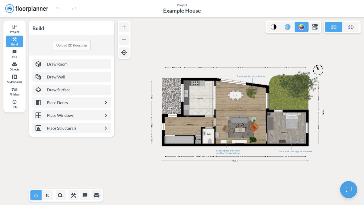The width and height of the screenshot is (364, 205).
Task: Set units to feet
Action: coord(47,195)
